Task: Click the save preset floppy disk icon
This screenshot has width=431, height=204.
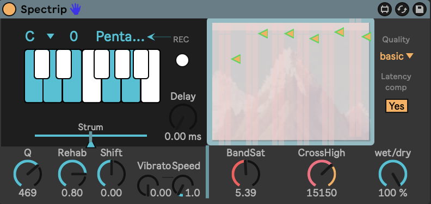Action: [420, 10]
